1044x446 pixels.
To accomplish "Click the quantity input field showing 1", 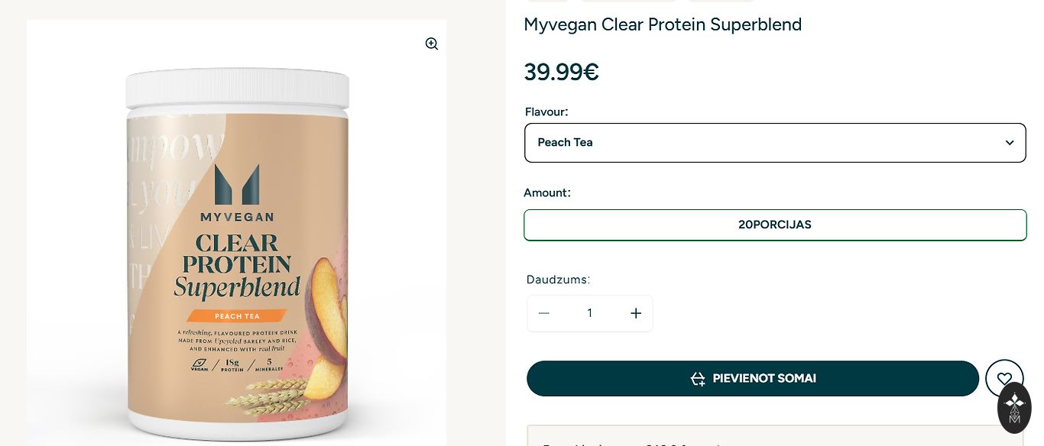I will [x=589, y=313].
